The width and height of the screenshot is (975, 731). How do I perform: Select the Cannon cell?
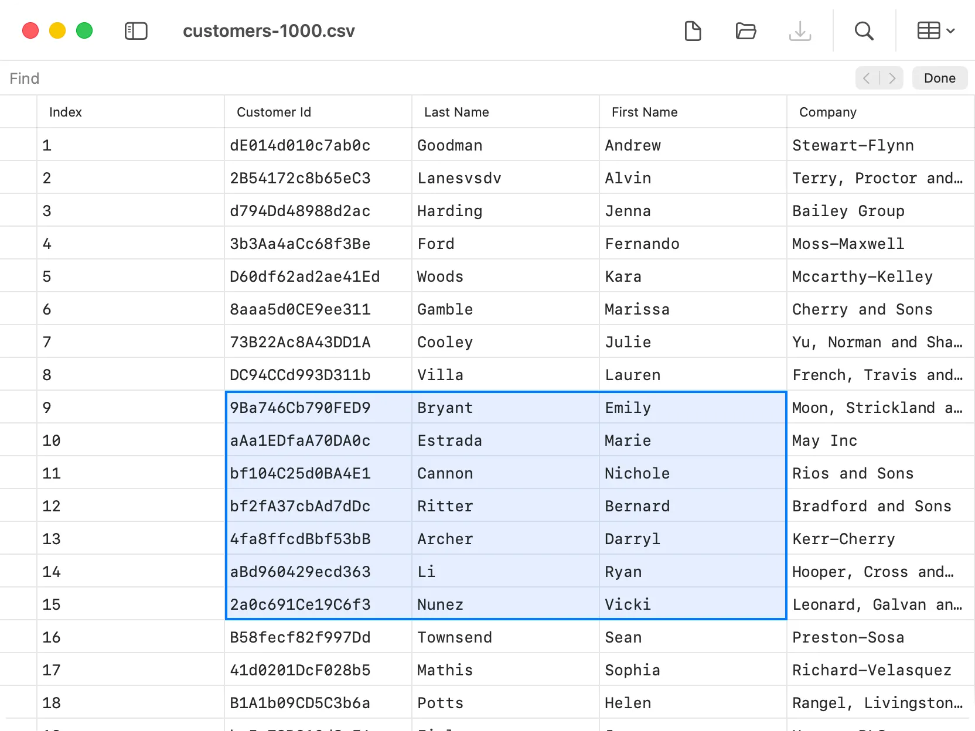506,473
